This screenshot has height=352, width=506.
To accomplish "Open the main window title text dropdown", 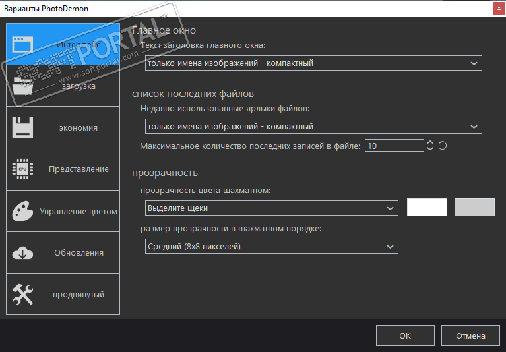I will 313,63.
